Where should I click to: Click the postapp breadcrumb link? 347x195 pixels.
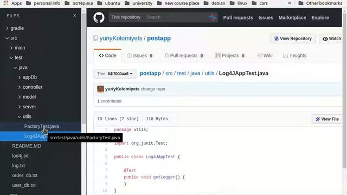pyautogui.click(x=150, y=74)
